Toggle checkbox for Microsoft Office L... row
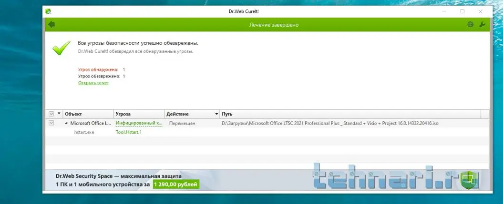The height and width of the screenshot is (204, 503). click(x=51, y=123)
